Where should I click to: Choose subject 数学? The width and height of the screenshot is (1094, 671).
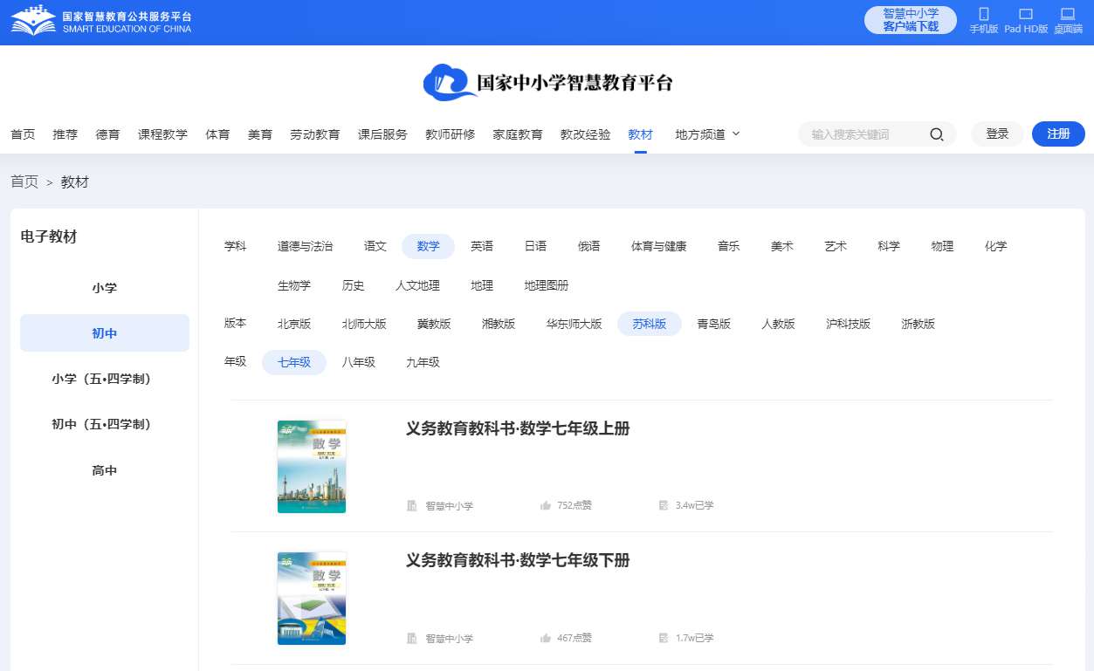pyautogui.click(x=428, y=247)
